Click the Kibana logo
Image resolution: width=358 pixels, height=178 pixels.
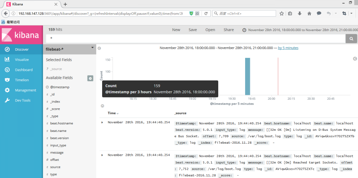click(x=22, y=35)
